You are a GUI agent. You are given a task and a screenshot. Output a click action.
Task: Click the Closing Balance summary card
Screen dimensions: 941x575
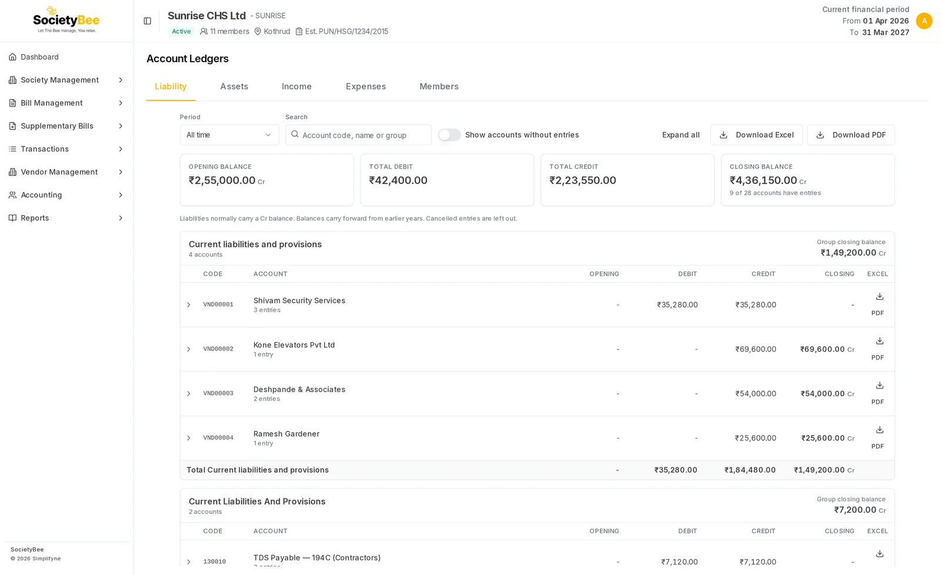[x=807, y=180]
